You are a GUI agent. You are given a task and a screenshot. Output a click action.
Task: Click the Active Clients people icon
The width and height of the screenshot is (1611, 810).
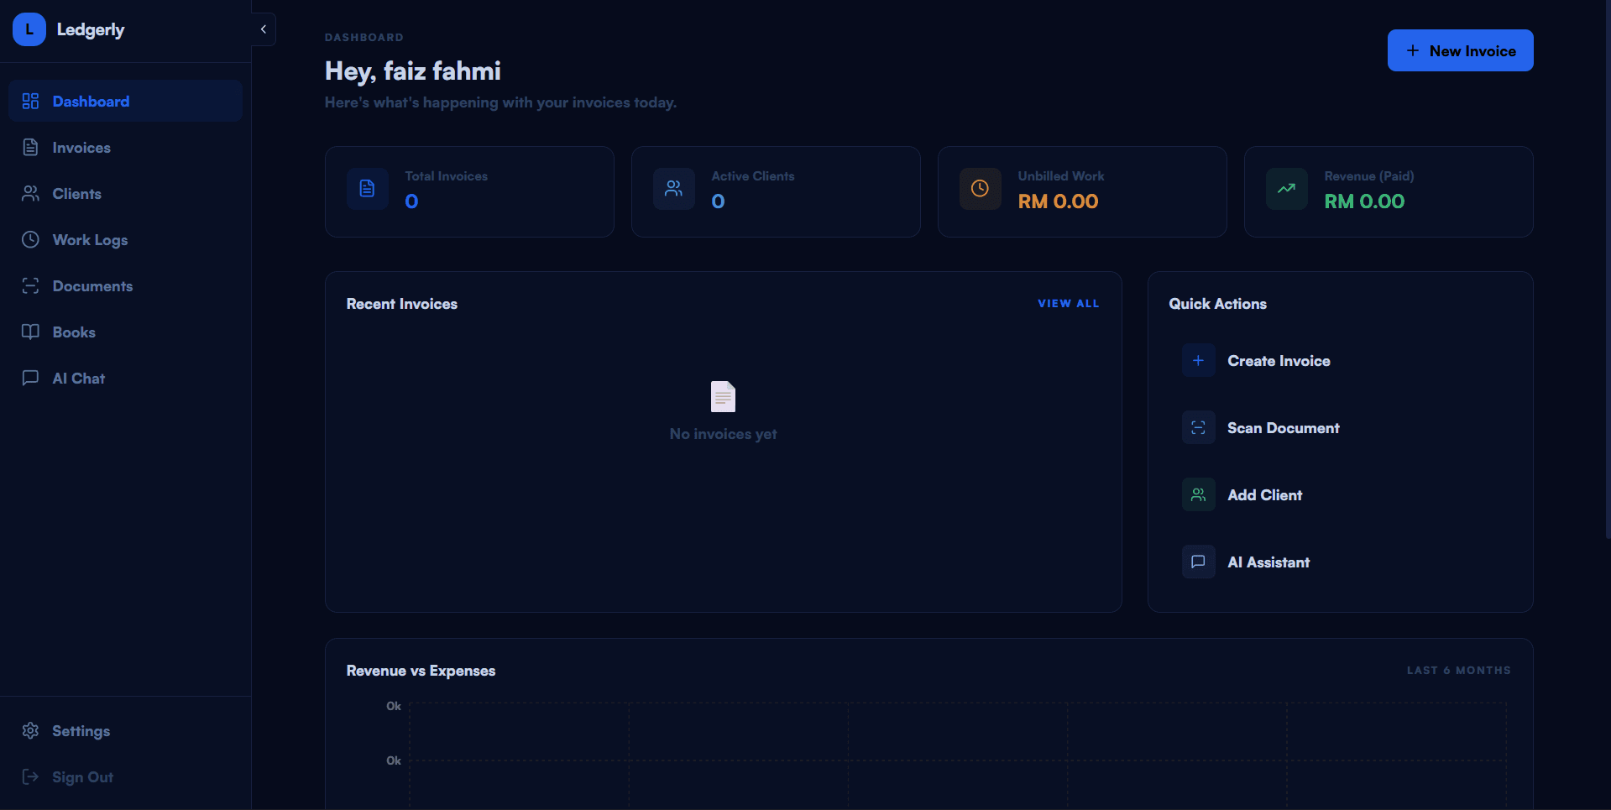click(674, 189)
